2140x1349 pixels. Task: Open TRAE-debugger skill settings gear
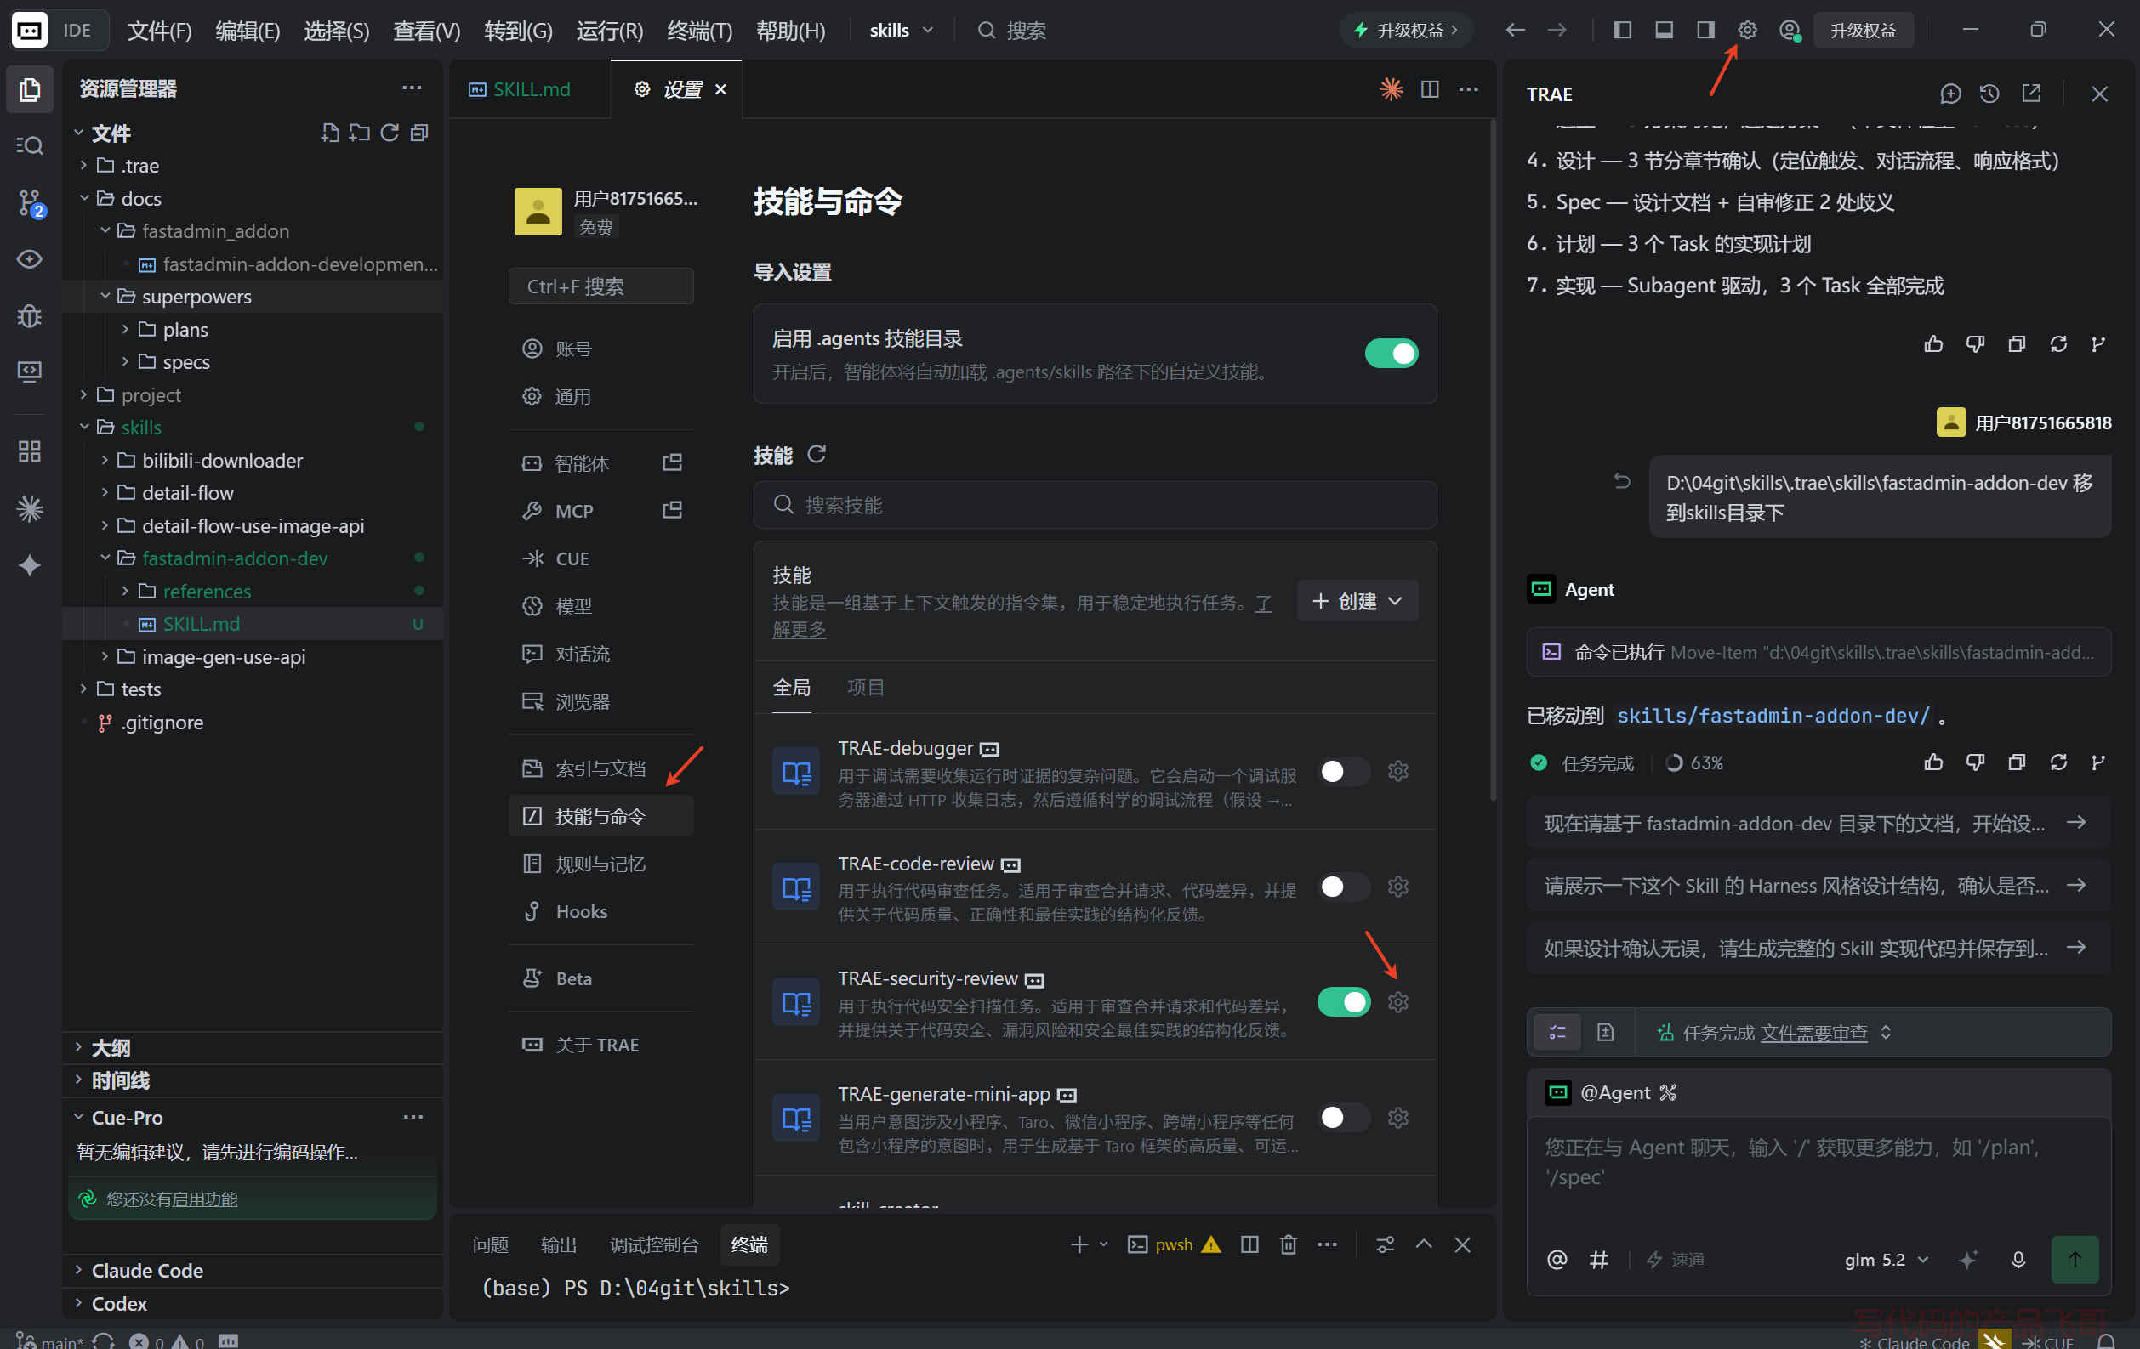1398,771
